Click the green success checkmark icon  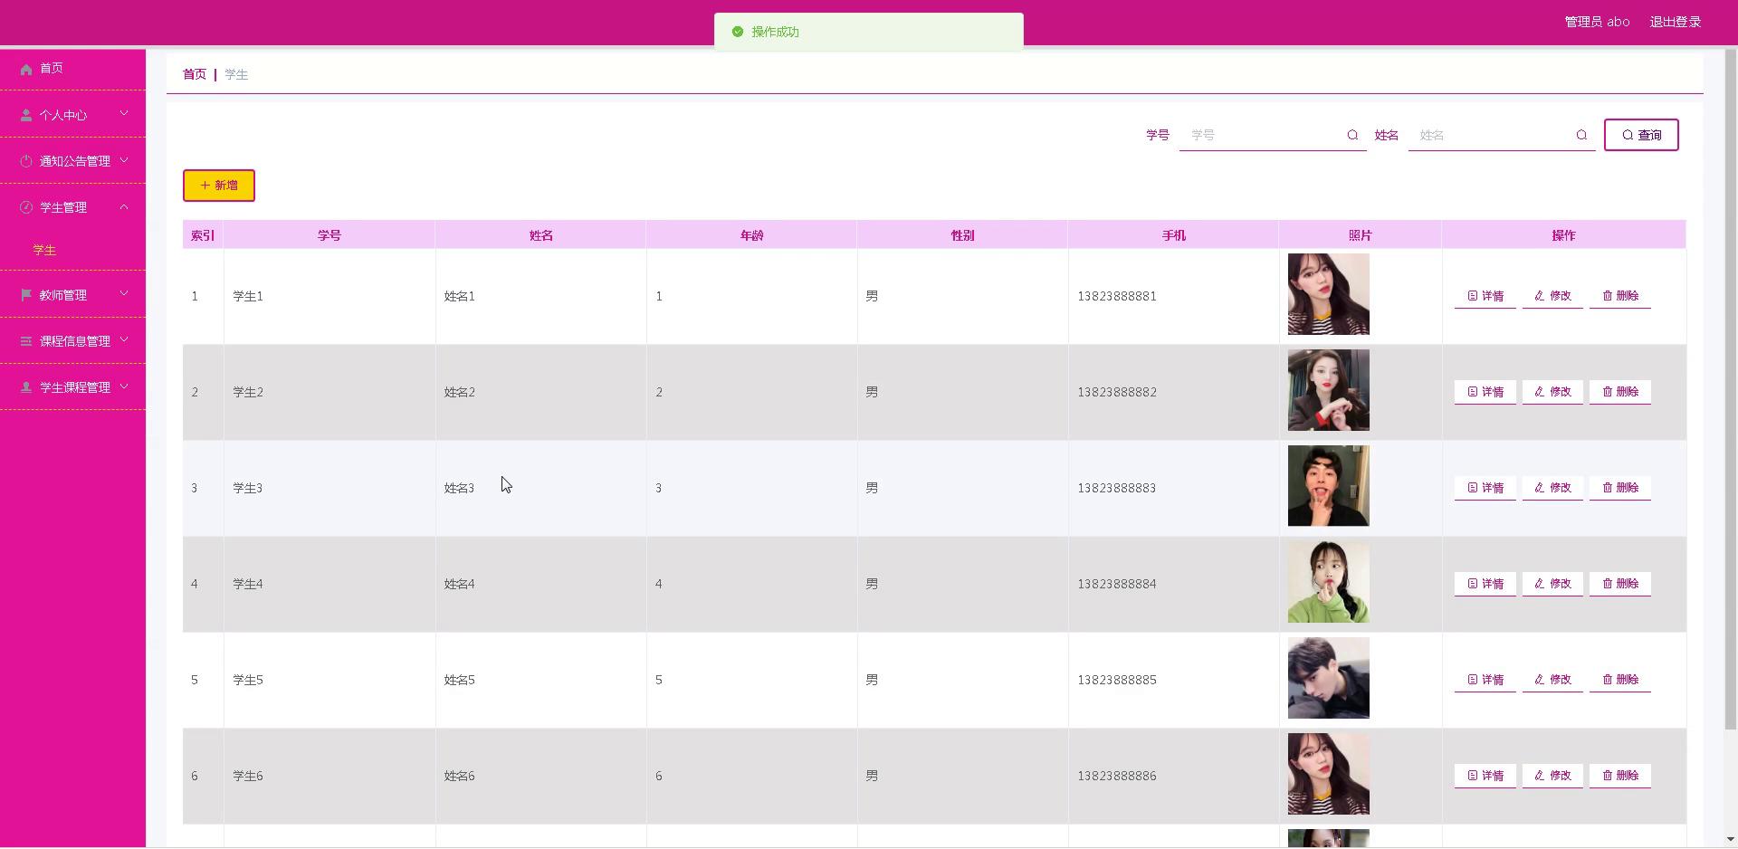pos(738,32)
